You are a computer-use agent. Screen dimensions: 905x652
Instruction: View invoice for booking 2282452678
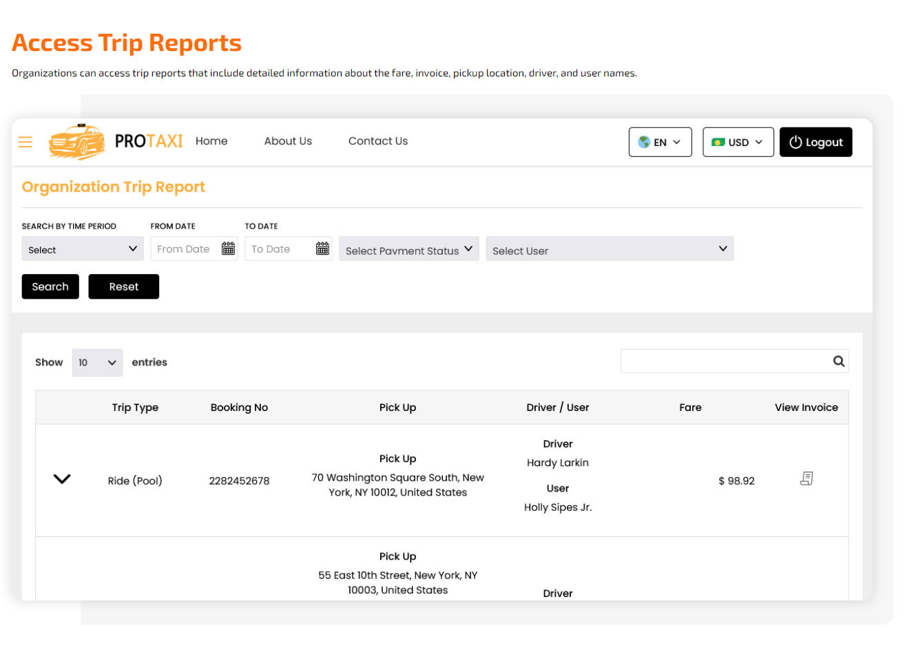pos(806,479)
